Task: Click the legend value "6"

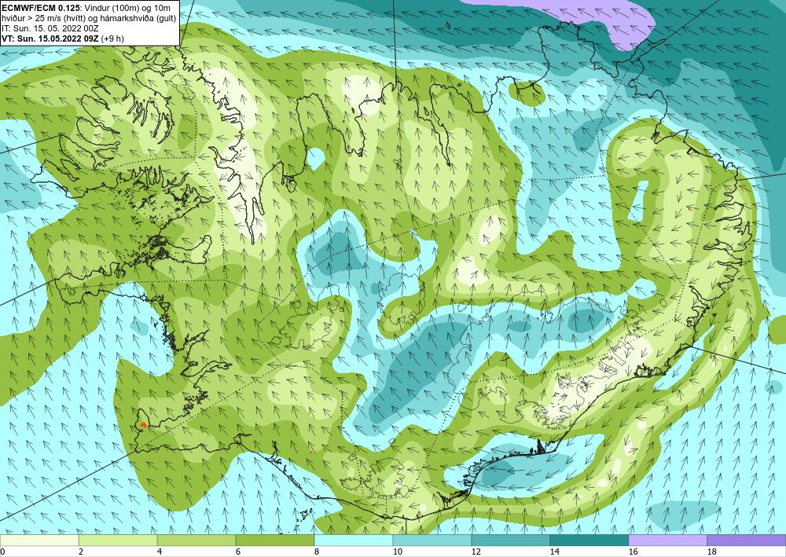Action: click(237, 552)
